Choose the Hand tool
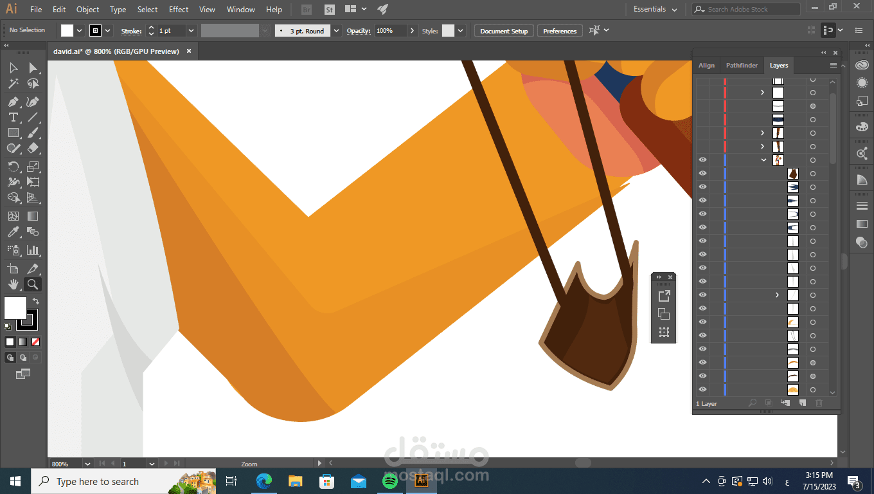This screenshot has height=494, width=874. point(13,284)
